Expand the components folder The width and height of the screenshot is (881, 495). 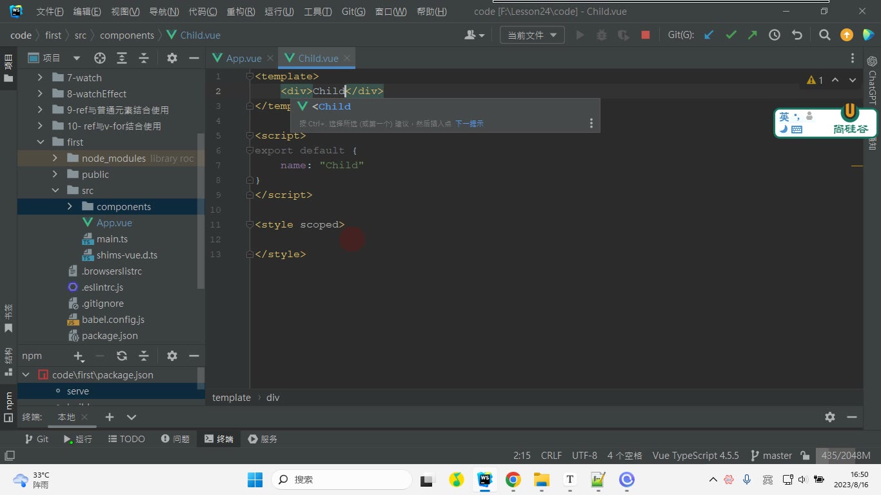click(70, 206)
